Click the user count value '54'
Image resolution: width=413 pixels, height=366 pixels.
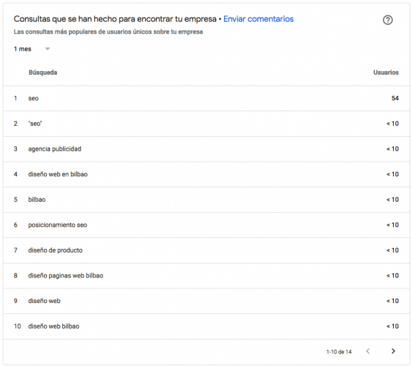[395, 98]
